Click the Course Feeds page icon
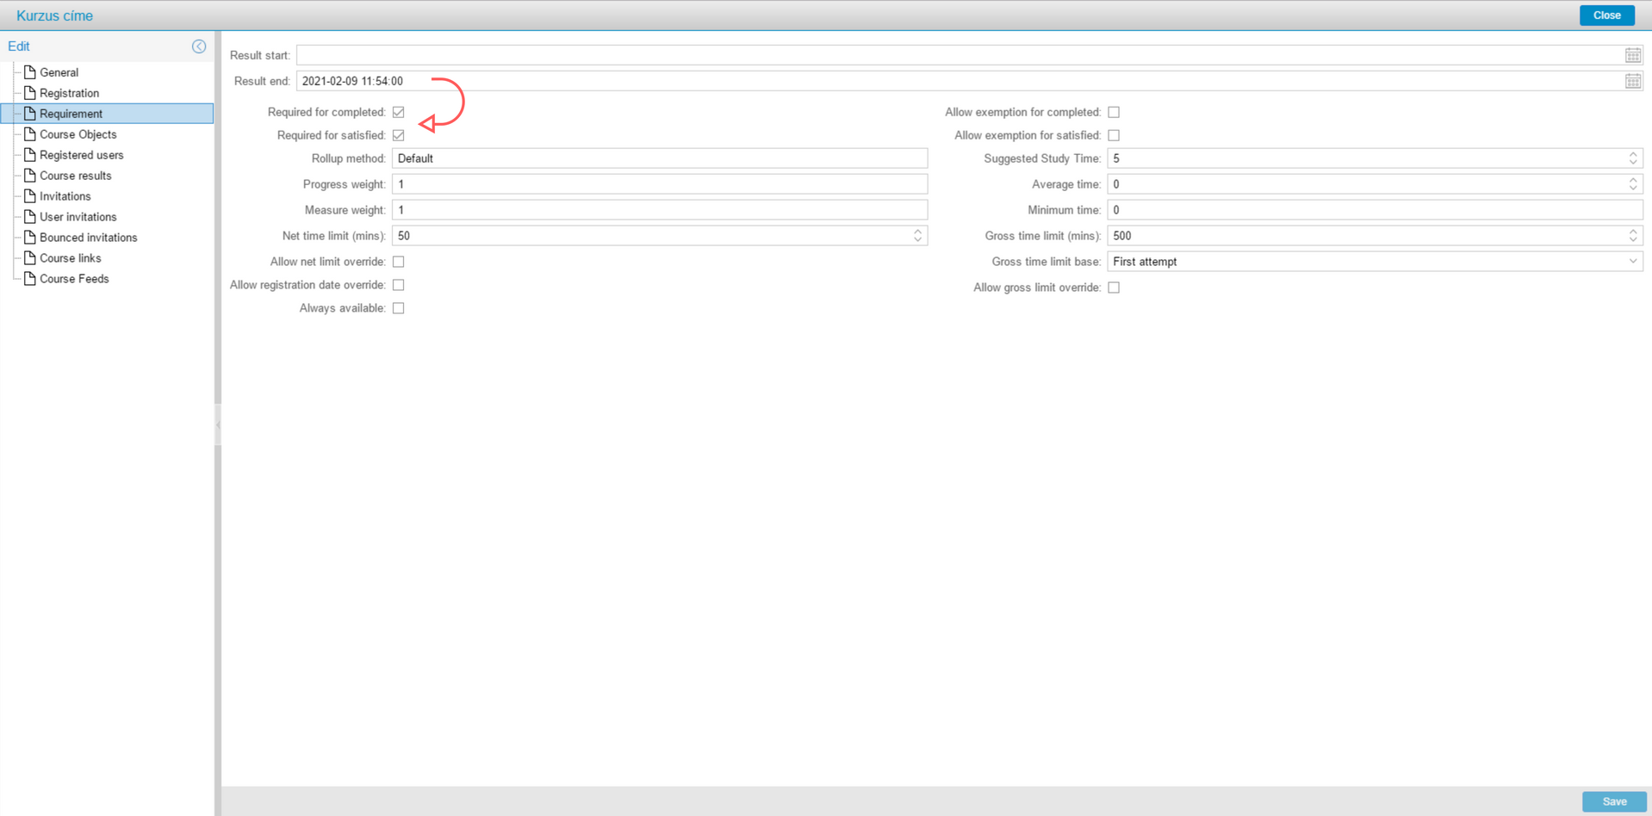1652x816 pixels. pyautogui.click(x=30, y=279)
